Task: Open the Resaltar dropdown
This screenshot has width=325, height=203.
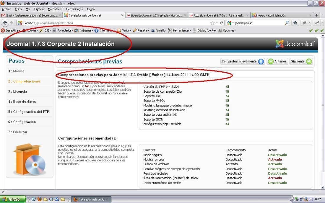Action: pos(141,30)
